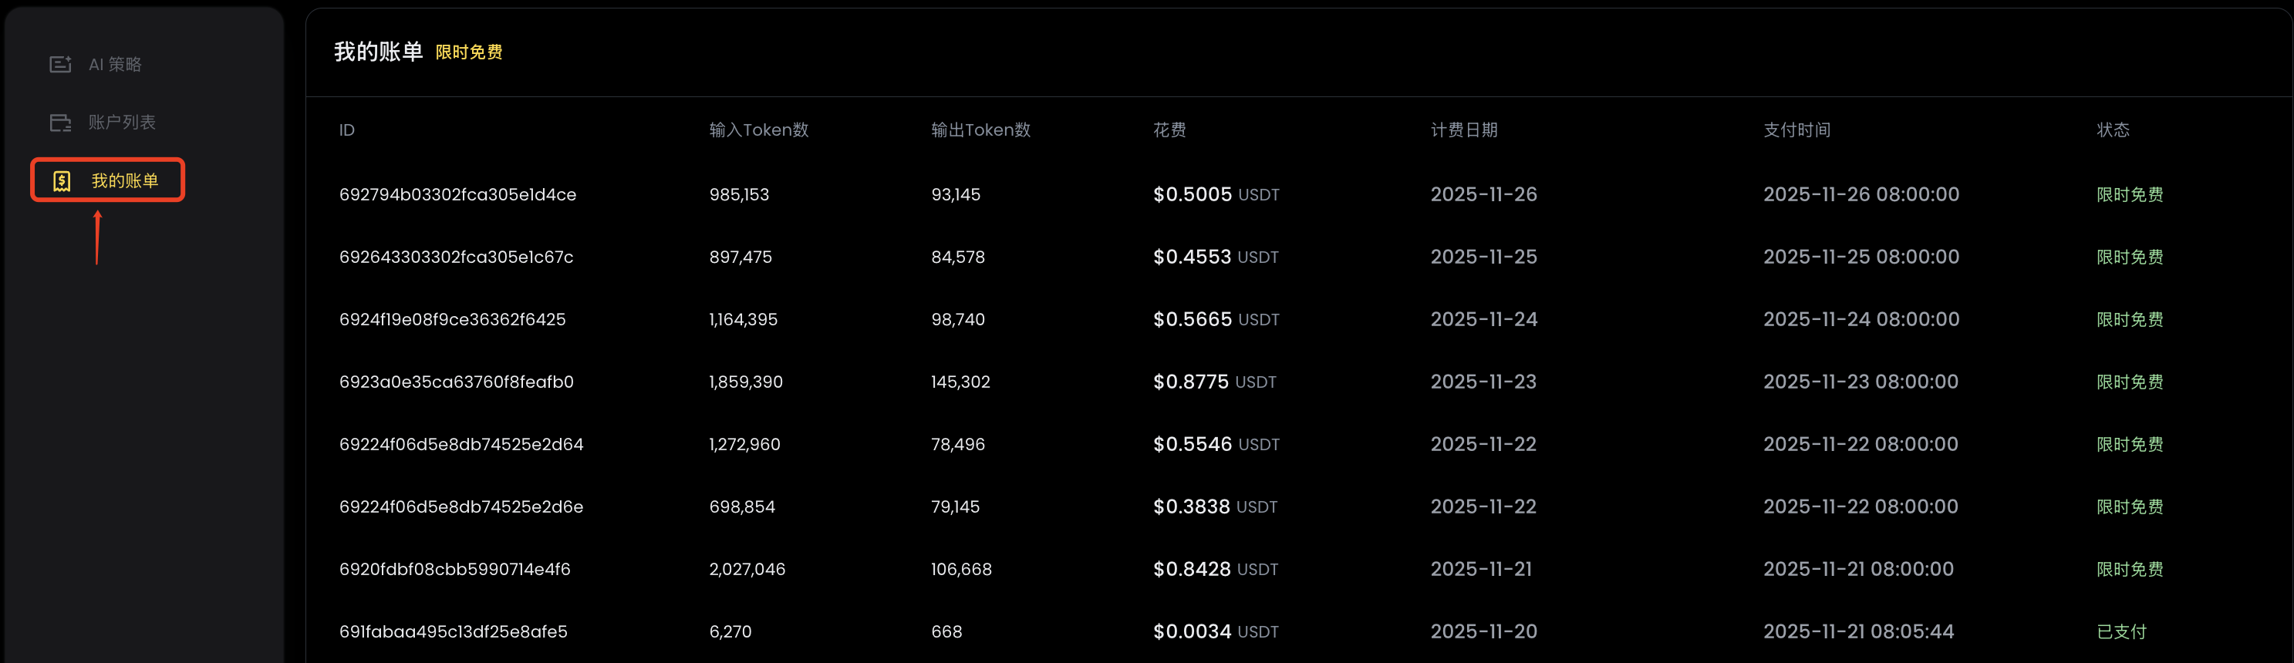Click the 账户列表 wallet icon
This screenshot has height=663, width=2294.
[x=61, y=123]
